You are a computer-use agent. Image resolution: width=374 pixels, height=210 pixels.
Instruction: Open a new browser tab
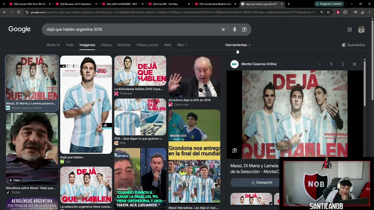point(288,4)
